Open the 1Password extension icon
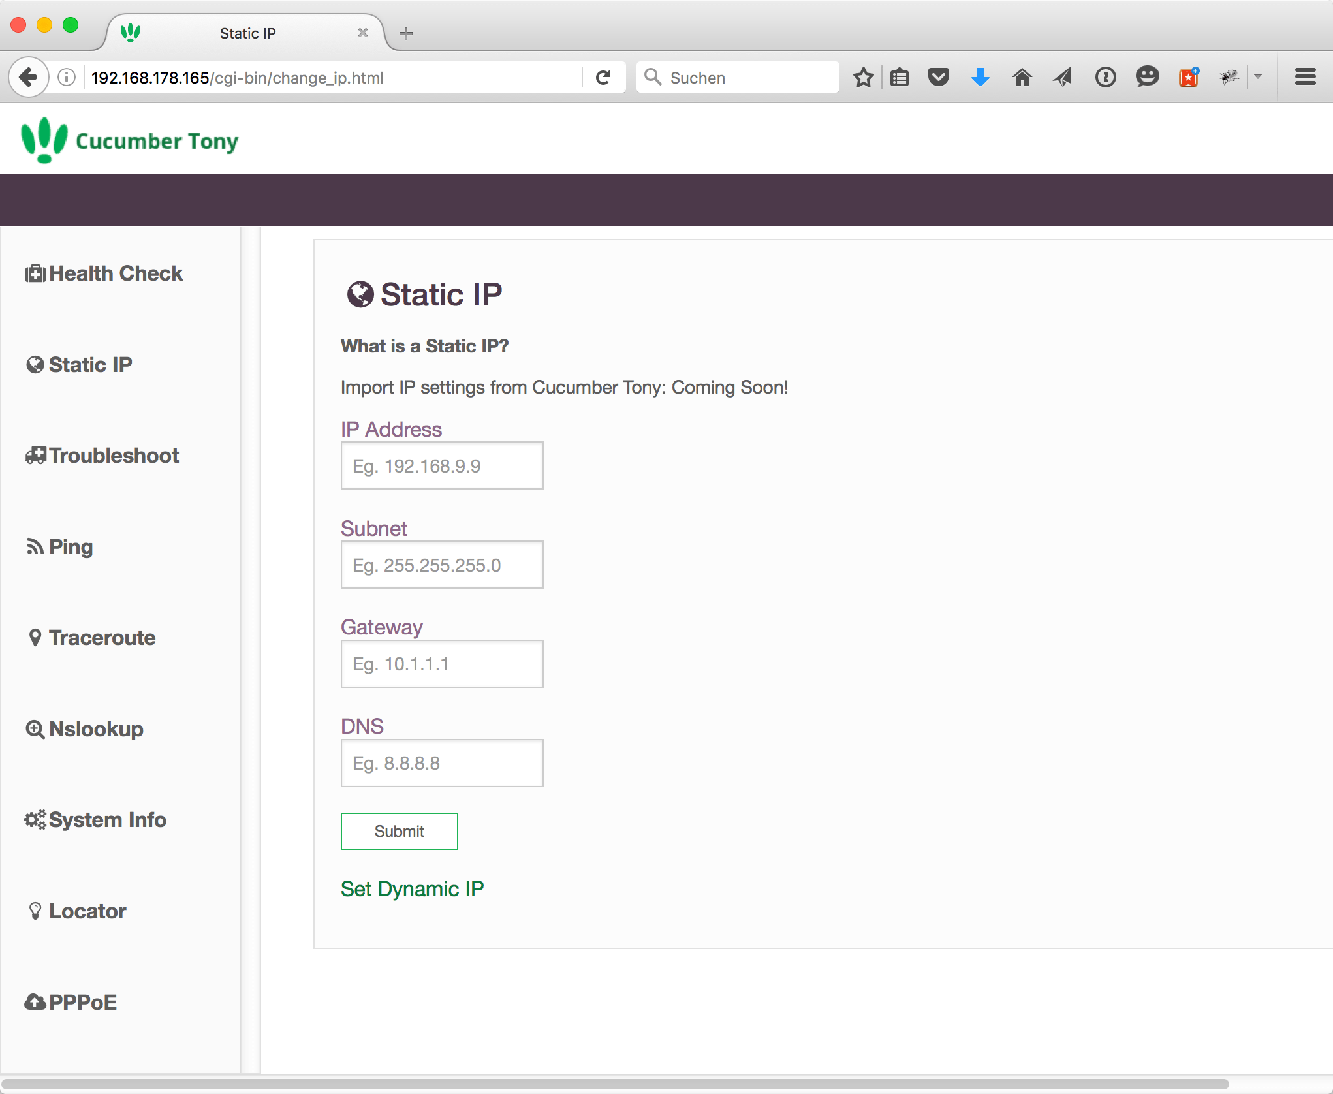This screenshot has height=1094, width=1333. [x=1106, y=78]
